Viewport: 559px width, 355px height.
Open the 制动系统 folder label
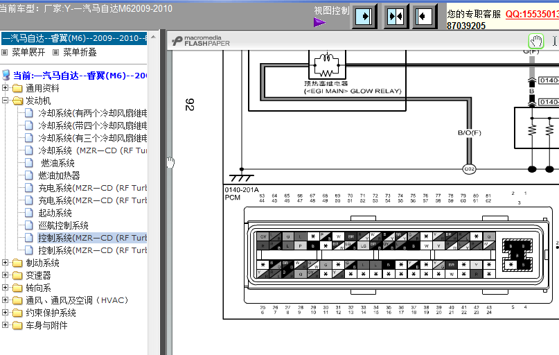[42, 263]
